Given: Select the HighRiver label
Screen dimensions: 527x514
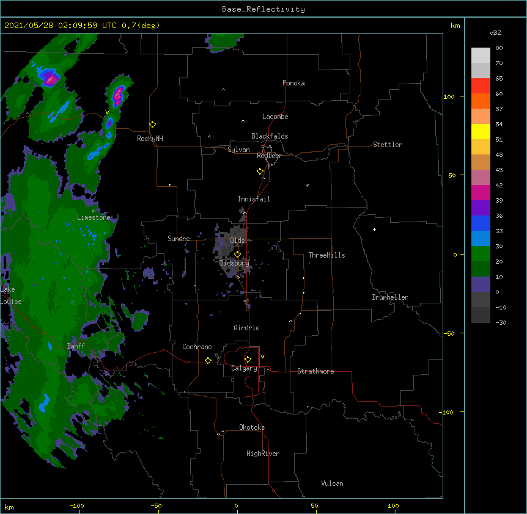Looking at the screenshot, I should coord(263,454).
